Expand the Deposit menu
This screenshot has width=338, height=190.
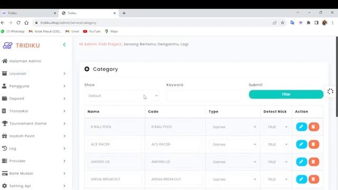34,99
